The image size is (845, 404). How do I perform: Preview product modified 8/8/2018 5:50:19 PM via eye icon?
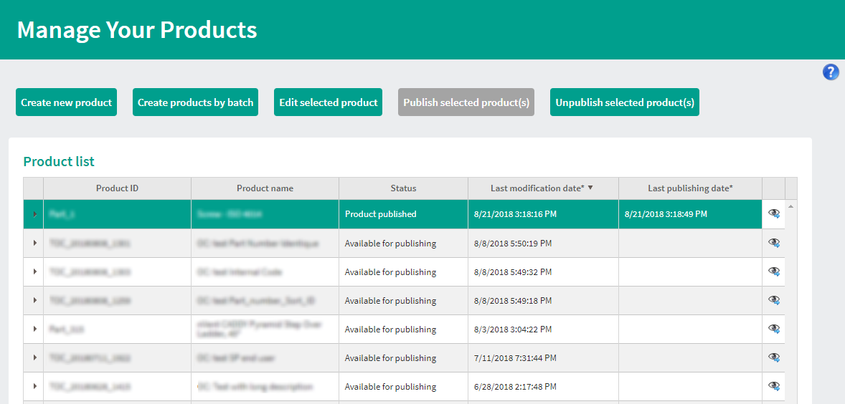point(774,243)
